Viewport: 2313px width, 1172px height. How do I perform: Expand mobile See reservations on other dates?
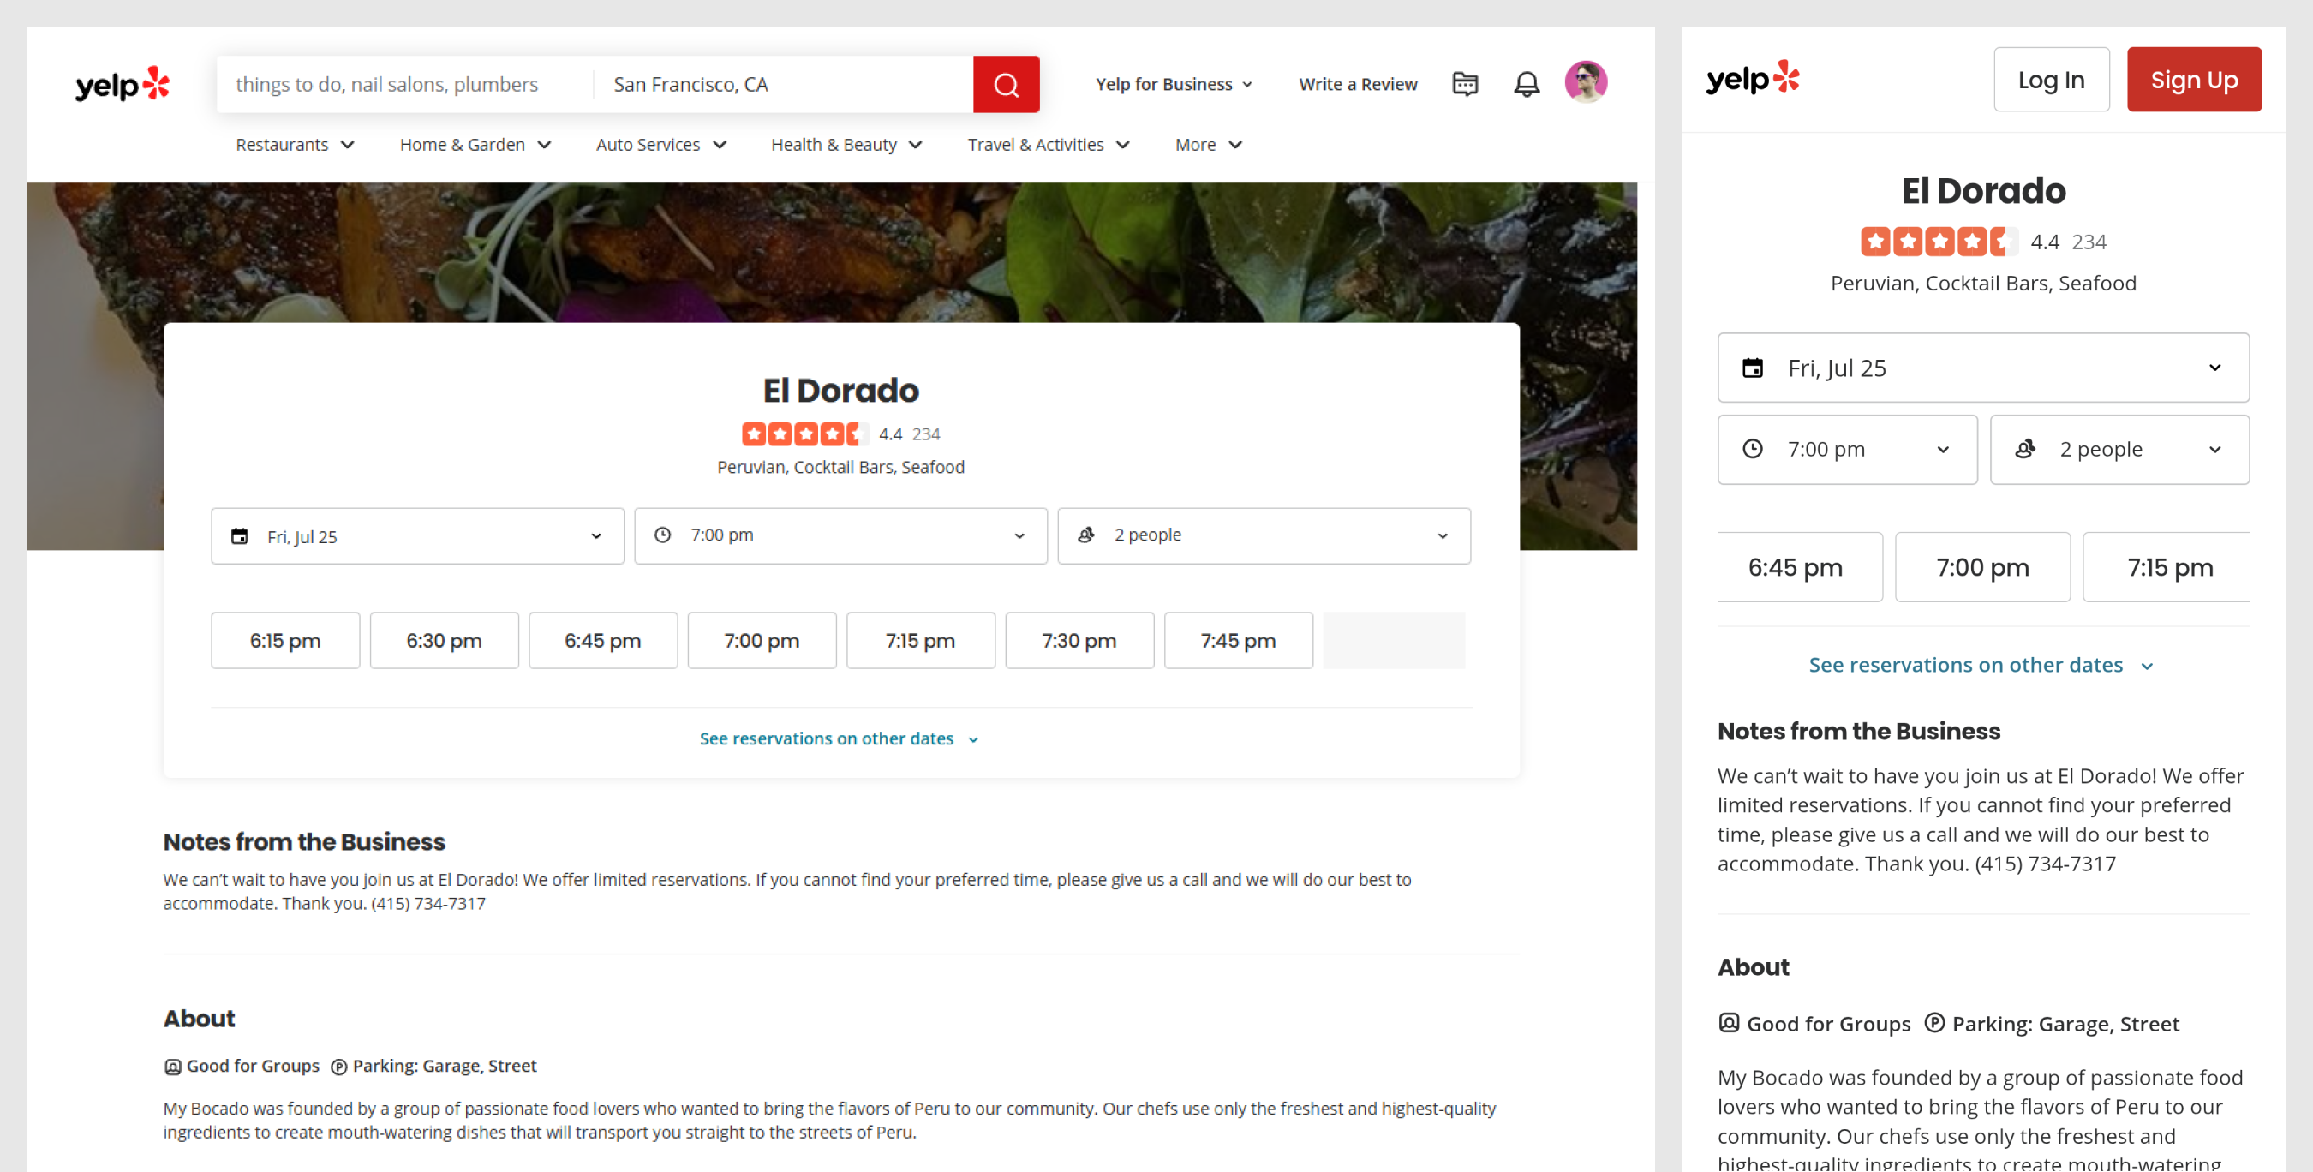point(1981,666)
